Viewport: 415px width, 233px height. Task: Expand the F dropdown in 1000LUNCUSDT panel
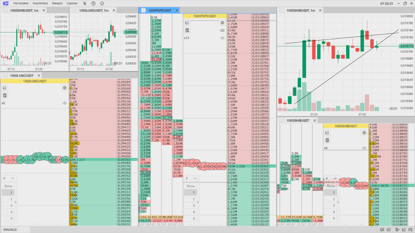pyautogui.click(x=9, y=178)
